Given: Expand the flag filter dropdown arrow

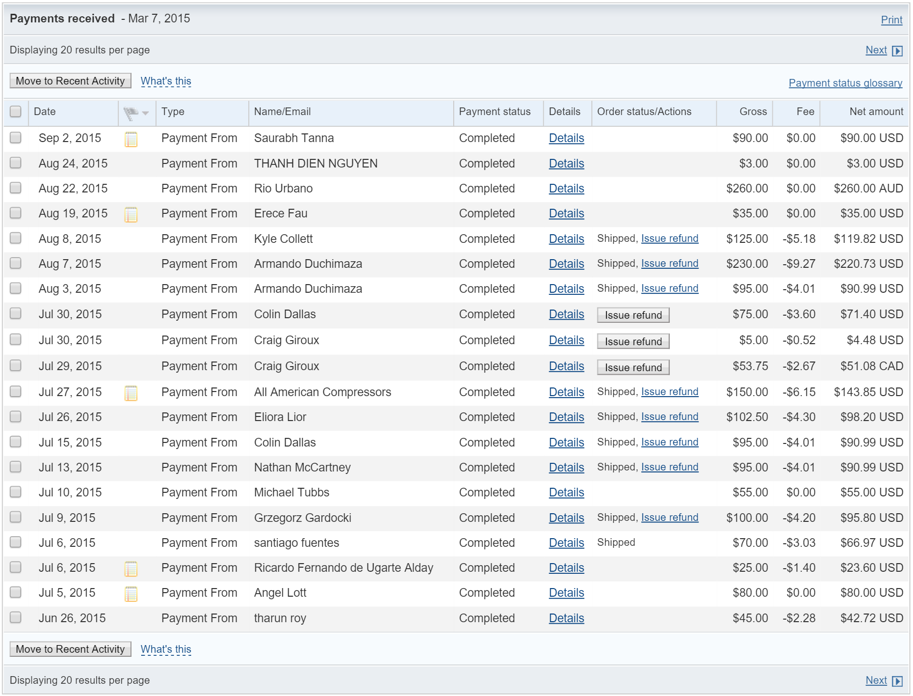Looking at the screenshot, I should coord(145,113).
